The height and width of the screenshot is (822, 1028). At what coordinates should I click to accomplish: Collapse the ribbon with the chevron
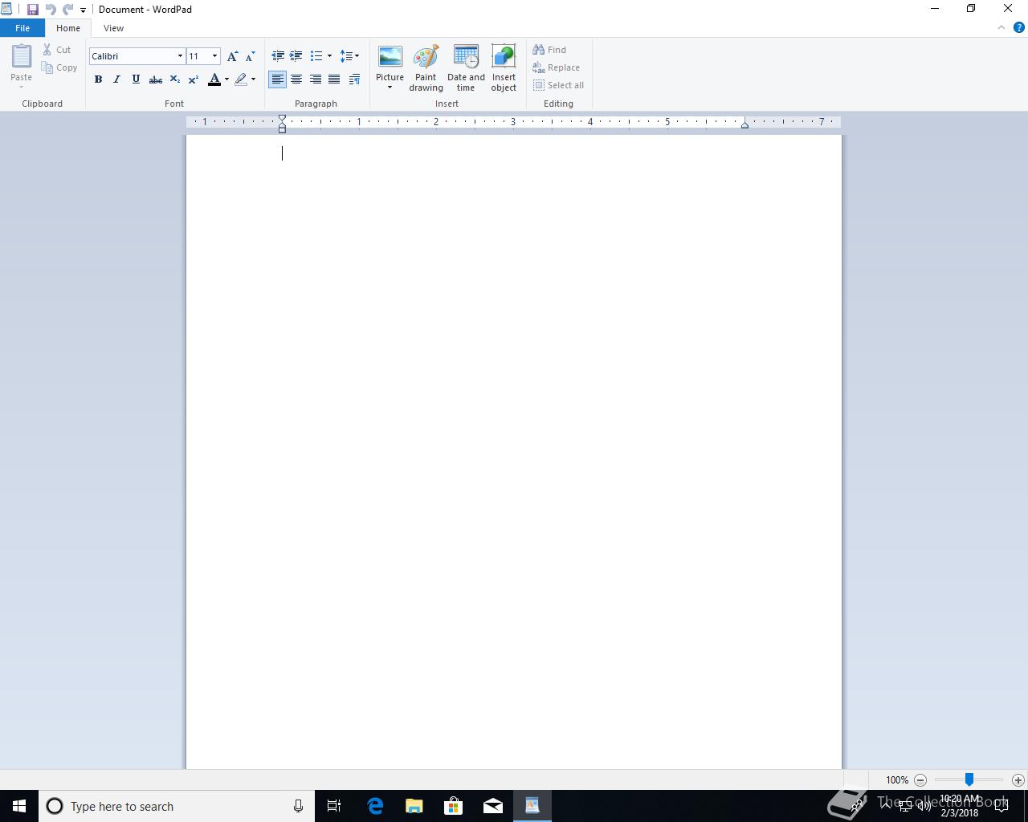point(1001,27)
